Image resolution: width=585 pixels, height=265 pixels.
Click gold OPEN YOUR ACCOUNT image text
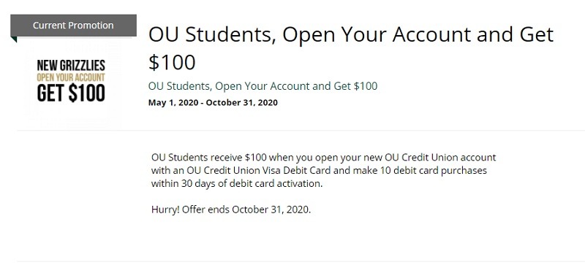tap(71, 78)
